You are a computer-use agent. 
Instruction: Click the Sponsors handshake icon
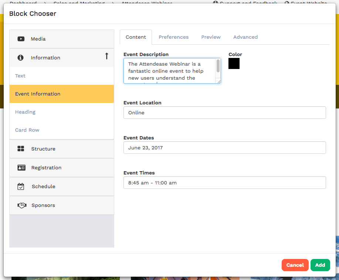coord(22,205)
